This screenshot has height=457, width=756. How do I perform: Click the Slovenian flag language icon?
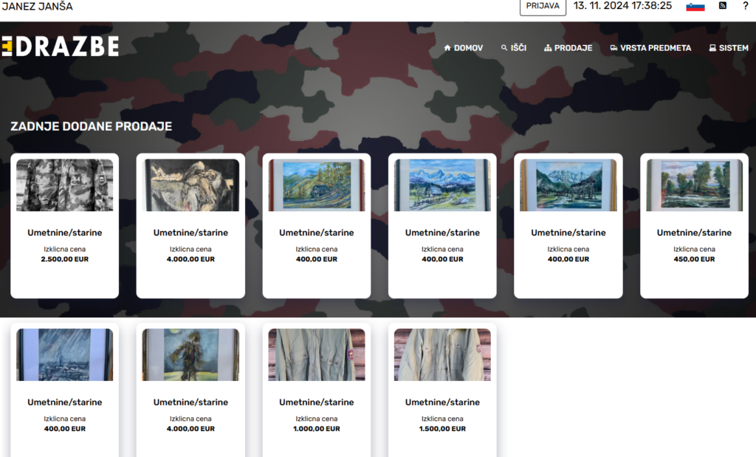pos(695,6)
